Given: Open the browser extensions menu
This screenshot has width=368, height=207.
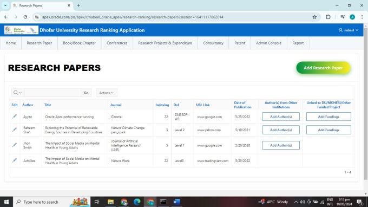Looking at the screenshot, I should click(x=328, y=17).
